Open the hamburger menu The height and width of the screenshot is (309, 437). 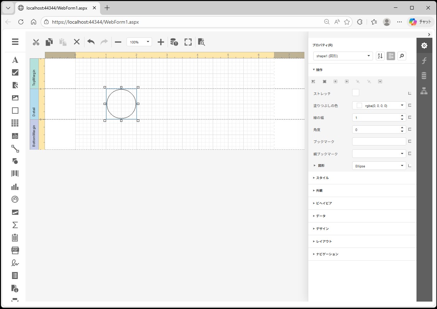point(15,42)
